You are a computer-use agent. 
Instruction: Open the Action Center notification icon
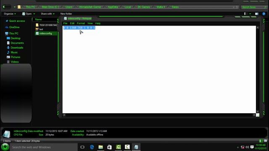click(252, 147)
